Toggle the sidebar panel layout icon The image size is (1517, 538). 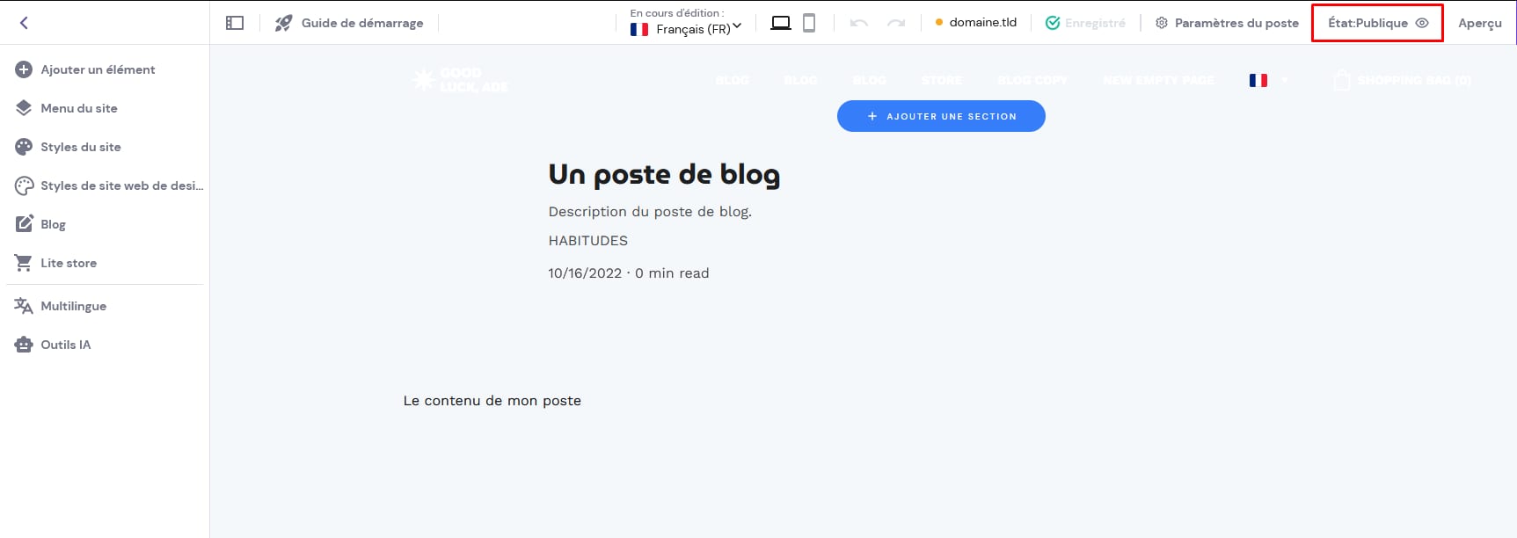coord(235,23)
